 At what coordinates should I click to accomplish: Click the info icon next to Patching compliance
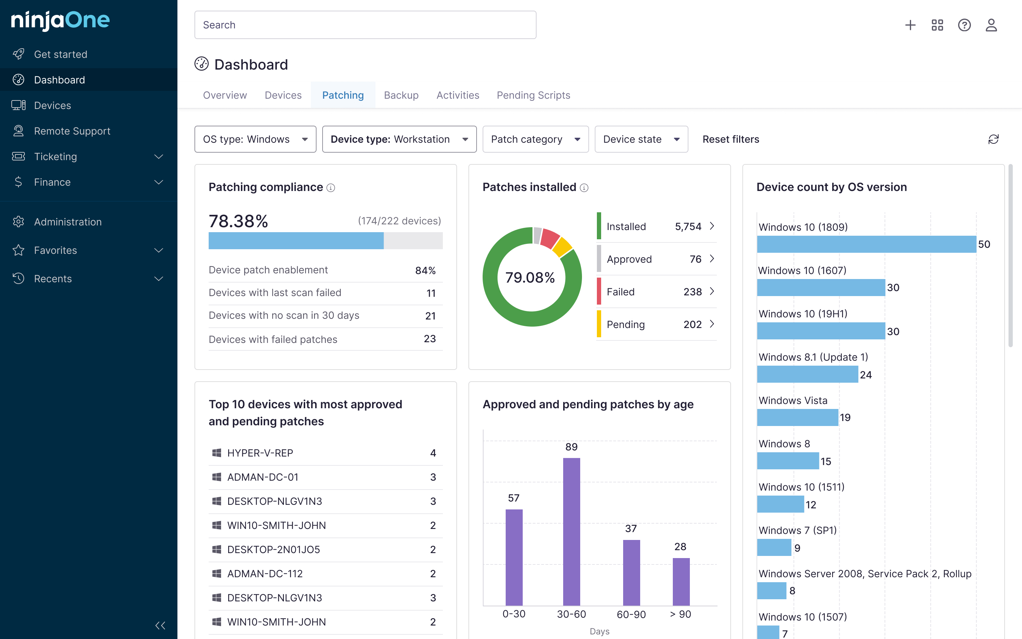[331, 188]
